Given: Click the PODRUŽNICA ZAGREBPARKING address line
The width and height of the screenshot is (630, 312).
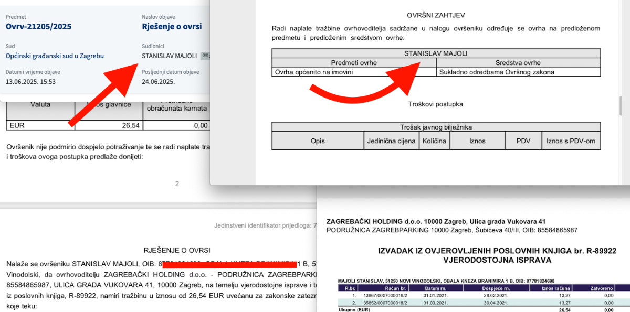Looking at the screenshot, I should (452, 230).
